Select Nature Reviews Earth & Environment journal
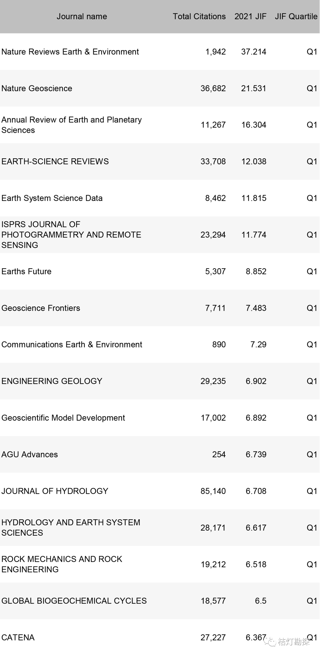Screen dimensions: 320x656 click(70, 52)
